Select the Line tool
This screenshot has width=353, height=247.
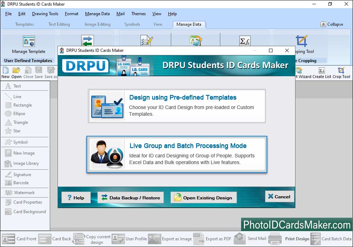coord(13,96)
